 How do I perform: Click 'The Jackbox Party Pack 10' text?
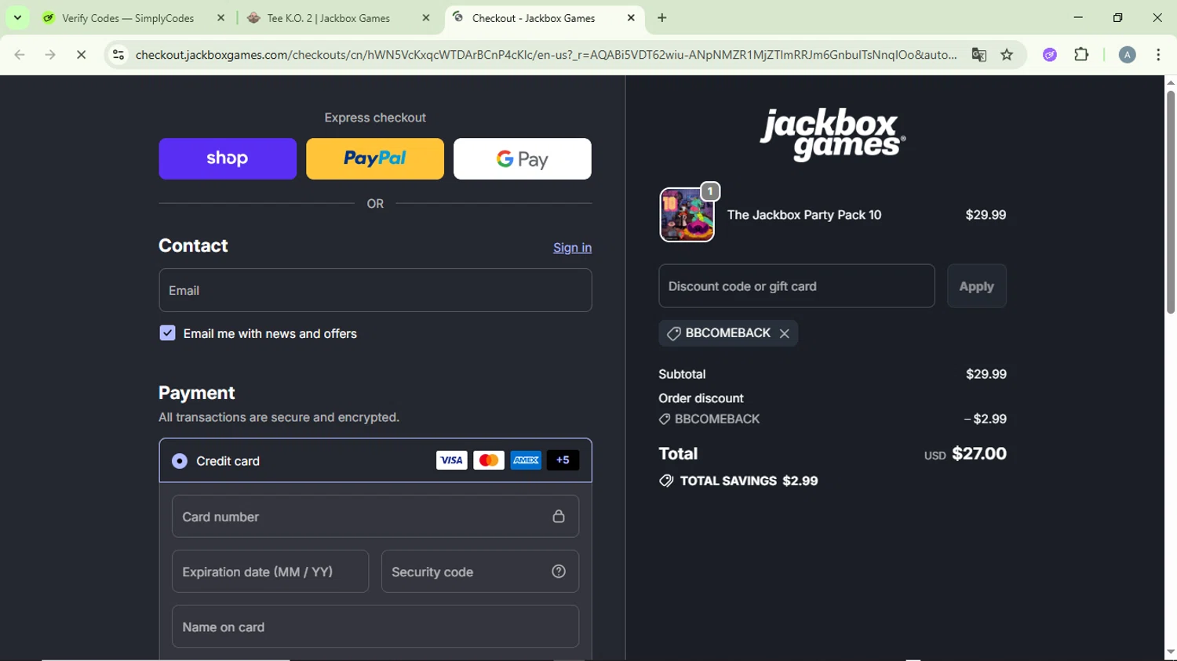click(x=804, y=215)
